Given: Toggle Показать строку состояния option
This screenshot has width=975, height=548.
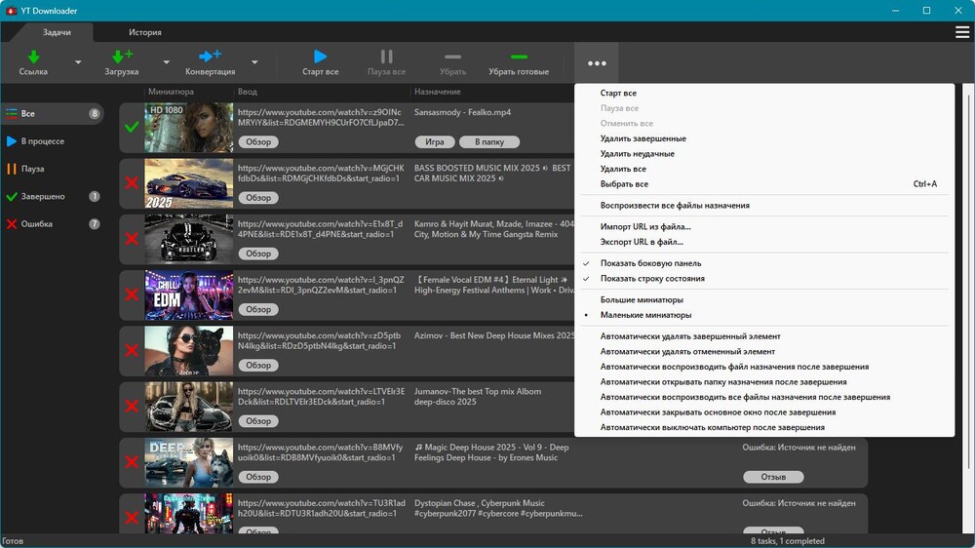Looking at the screenshot, I should pos(652,279).
